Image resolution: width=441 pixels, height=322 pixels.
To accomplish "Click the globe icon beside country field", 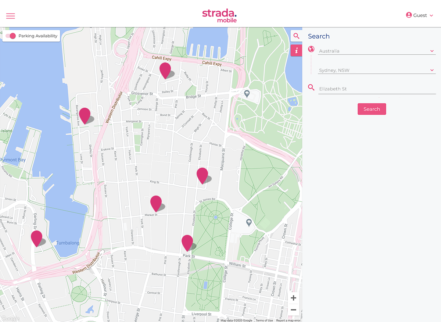I will click(x=311, y=49).
